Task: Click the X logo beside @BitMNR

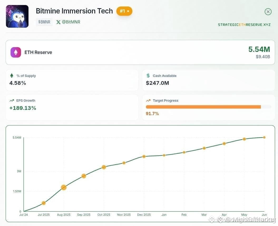Action: click(x=58, y=22)
